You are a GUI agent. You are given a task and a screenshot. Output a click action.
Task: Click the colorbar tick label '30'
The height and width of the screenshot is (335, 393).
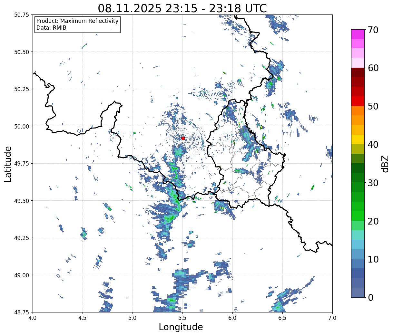point(373,183)
